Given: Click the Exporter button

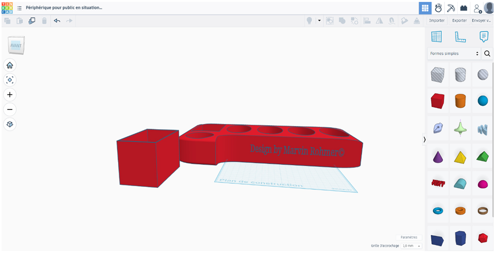Looking at the screenshot, I should point(459,20).
